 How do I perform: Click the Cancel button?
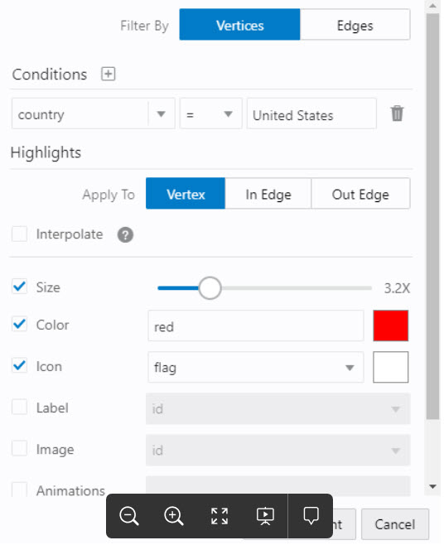pos(395,524)
